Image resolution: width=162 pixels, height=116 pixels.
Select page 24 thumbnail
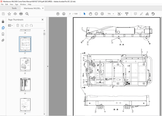pyautogui.click(x=25, y=105)
